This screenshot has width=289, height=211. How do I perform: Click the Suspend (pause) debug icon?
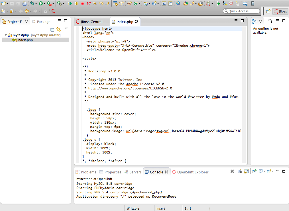click(x=76, y=3)
